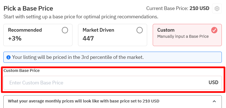Click the 447 market driven value
The width and height of the screenshot is (226, 108).
point(88,39)
